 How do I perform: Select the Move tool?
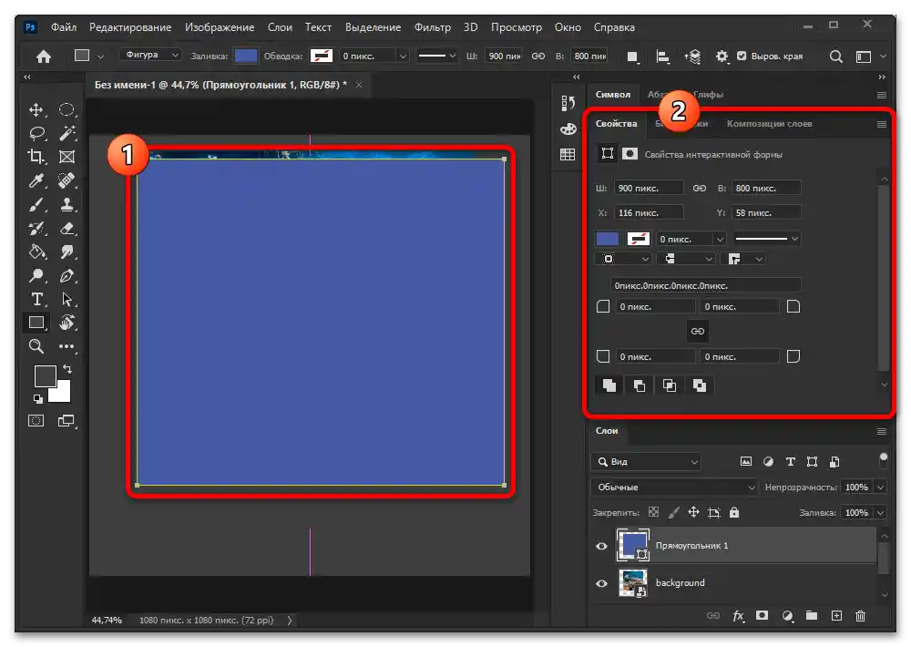(36, 110)
